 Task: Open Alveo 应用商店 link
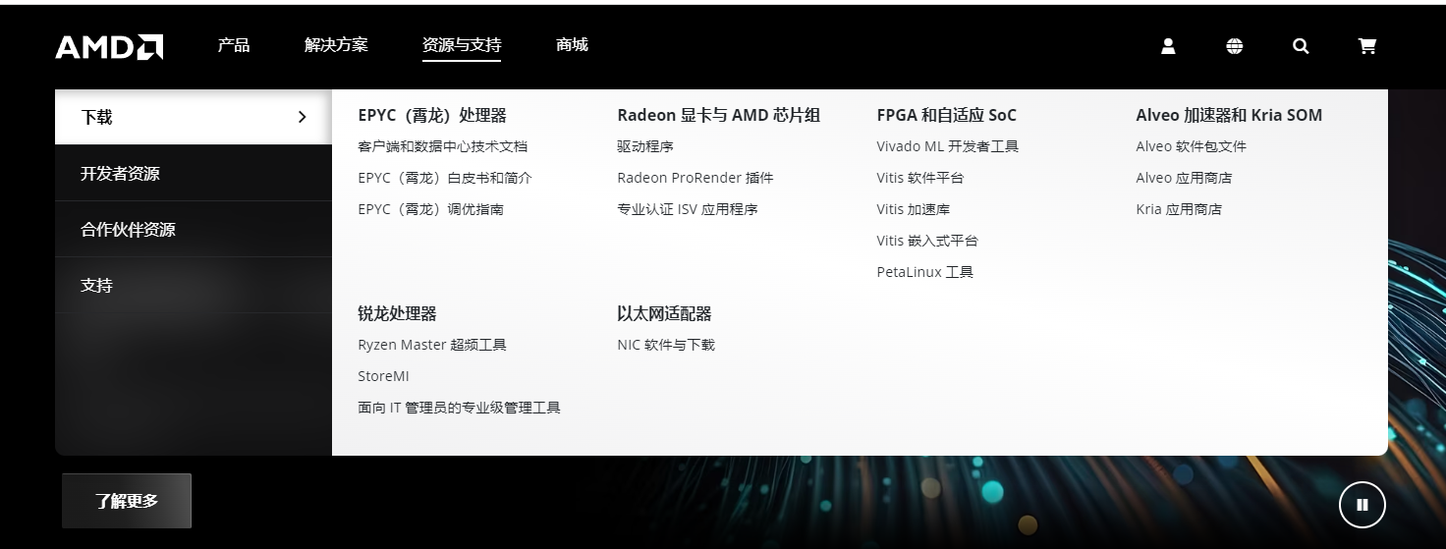click(1184, 178)
